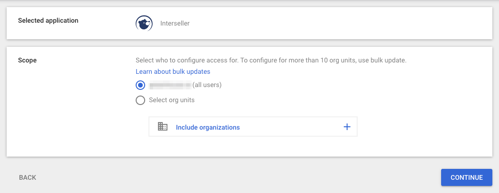Screen dimensions: 499x193
Task: Select the all users radio button
Action: (x=140, y=86)
